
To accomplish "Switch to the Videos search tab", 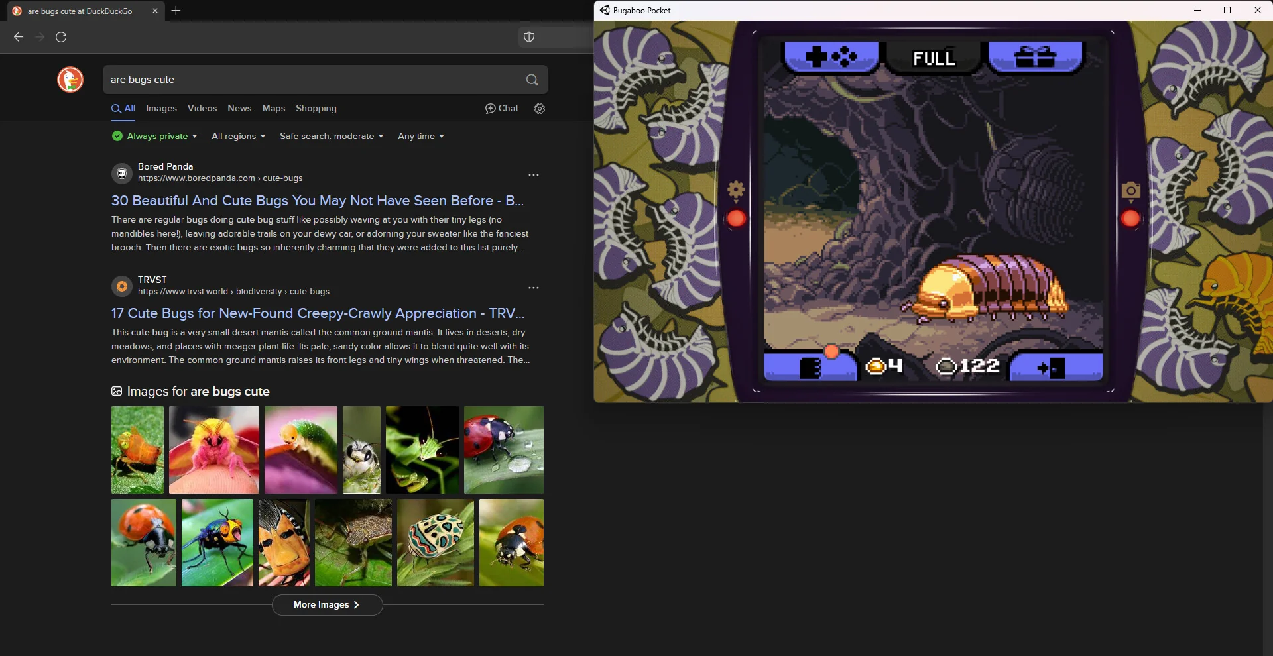I will (202, 109).
